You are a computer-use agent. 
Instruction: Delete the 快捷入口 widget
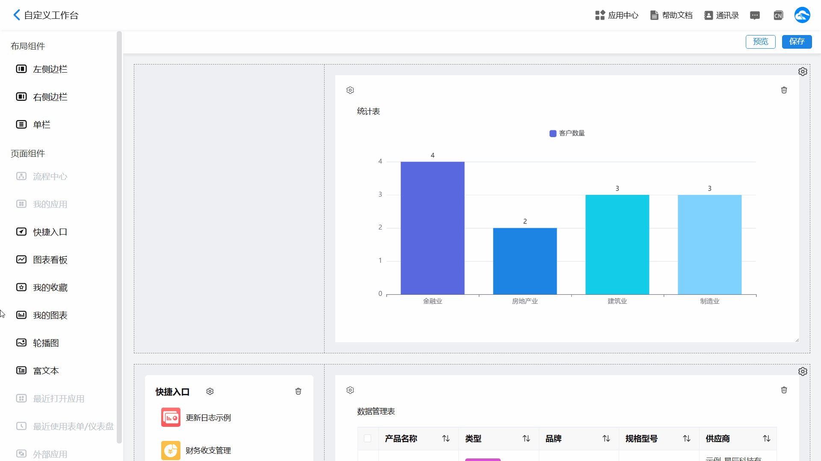click(x=298, y=391)
